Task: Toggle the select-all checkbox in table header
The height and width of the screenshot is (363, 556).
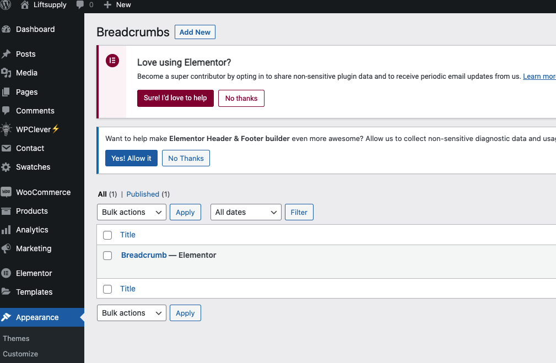Action: [108, 235]
